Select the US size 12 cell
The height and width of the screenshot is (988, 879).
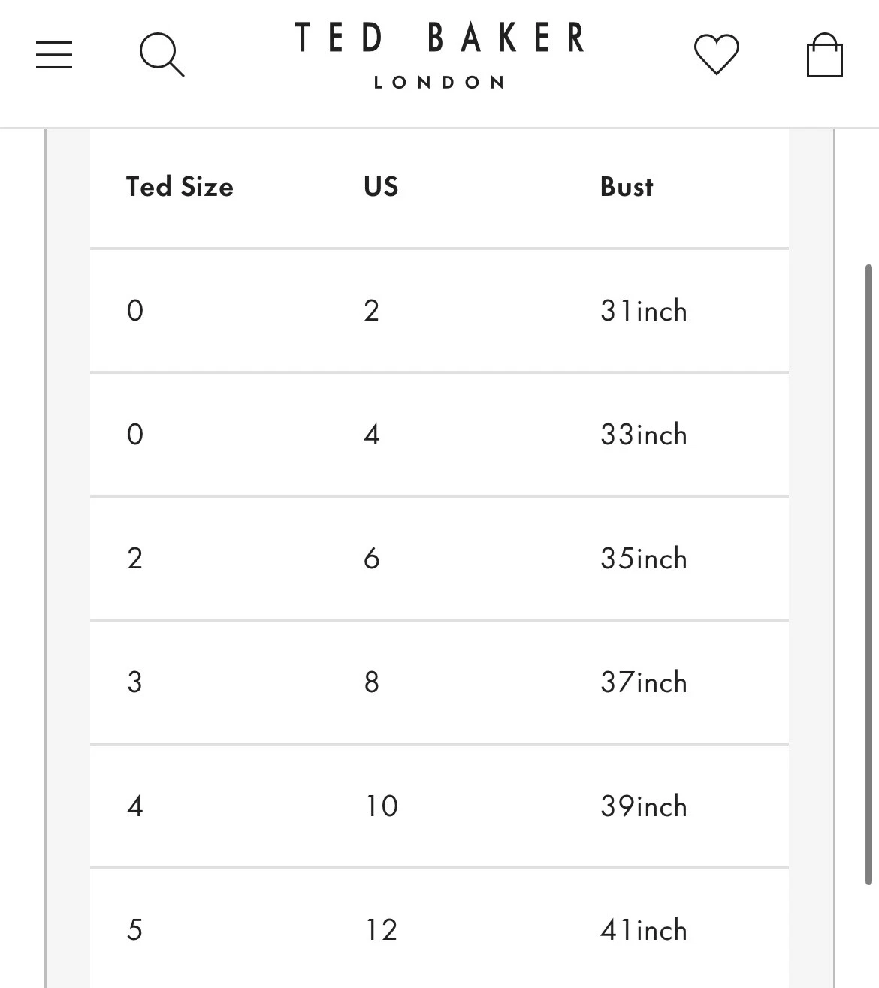point(382,930)
